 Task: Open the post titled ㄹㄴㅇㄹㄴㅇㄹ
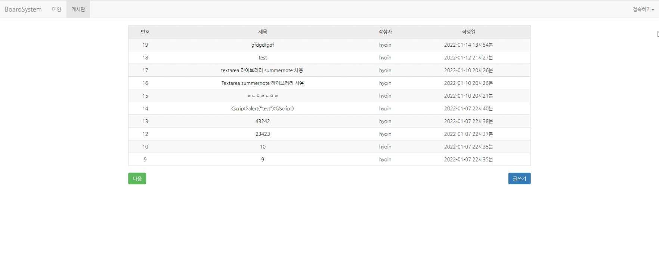pos(263,96)
